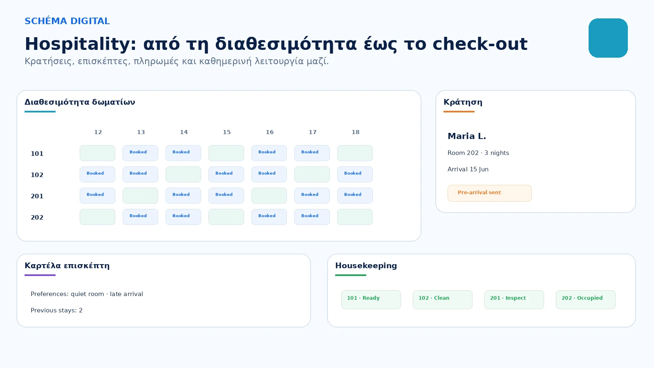Choose the Booked cell for room 201 on day 15
The width and height of the screenshot is (654, 368).
(x=226, y=196)
